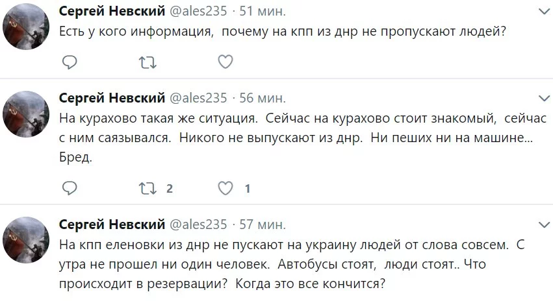Screen dimensions: 553x303
Task: Click Сергей Невский's name on the 57 мин. tweet
Action: [x=112, y=224]
